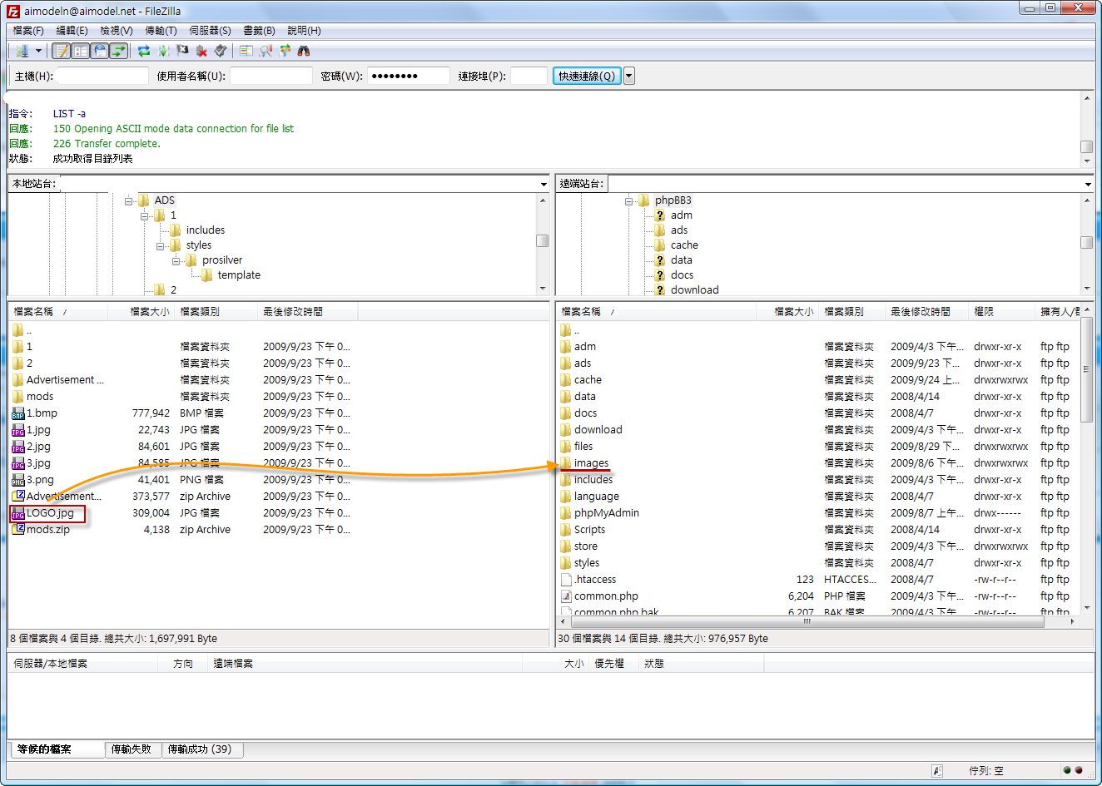The height and width of the screenshot is (786, 1102).
Task: Toggle the message log display
Action: (x=62, y=51)
